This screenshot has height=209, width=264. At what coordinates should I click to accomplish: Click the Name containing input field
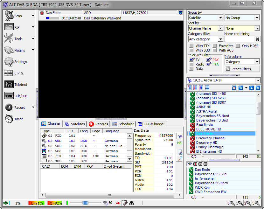[240, 39]
